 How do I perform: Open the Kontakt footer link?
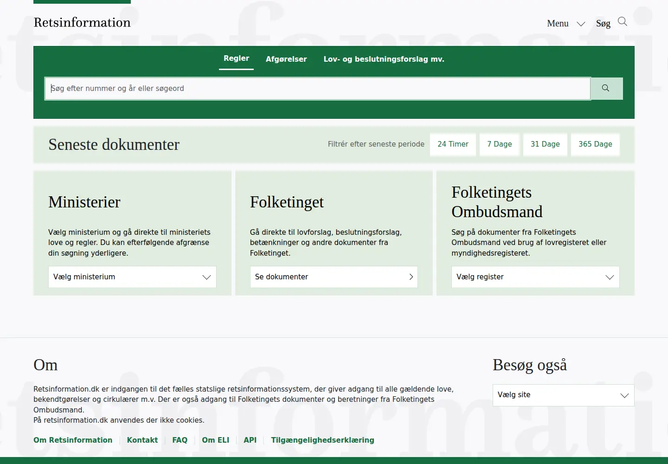pyautogui.click(x=142, y=440)
